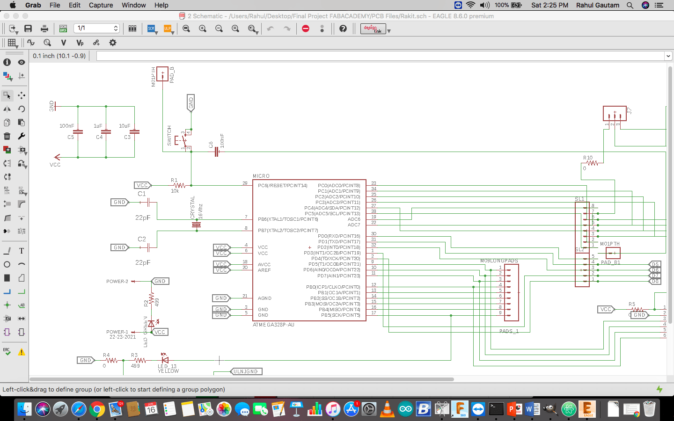Open the File menu
The height and width of the screenshot is (421, 674).
point(55,5)
